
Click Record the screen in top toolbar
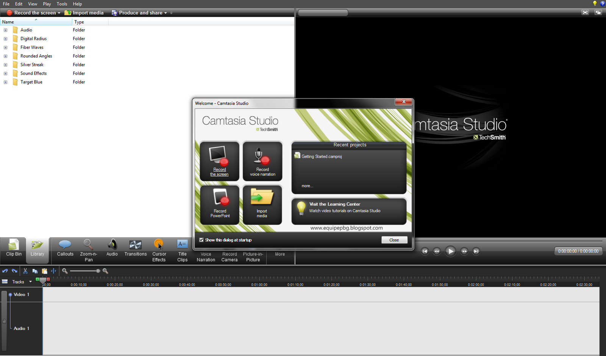point(31,13)
